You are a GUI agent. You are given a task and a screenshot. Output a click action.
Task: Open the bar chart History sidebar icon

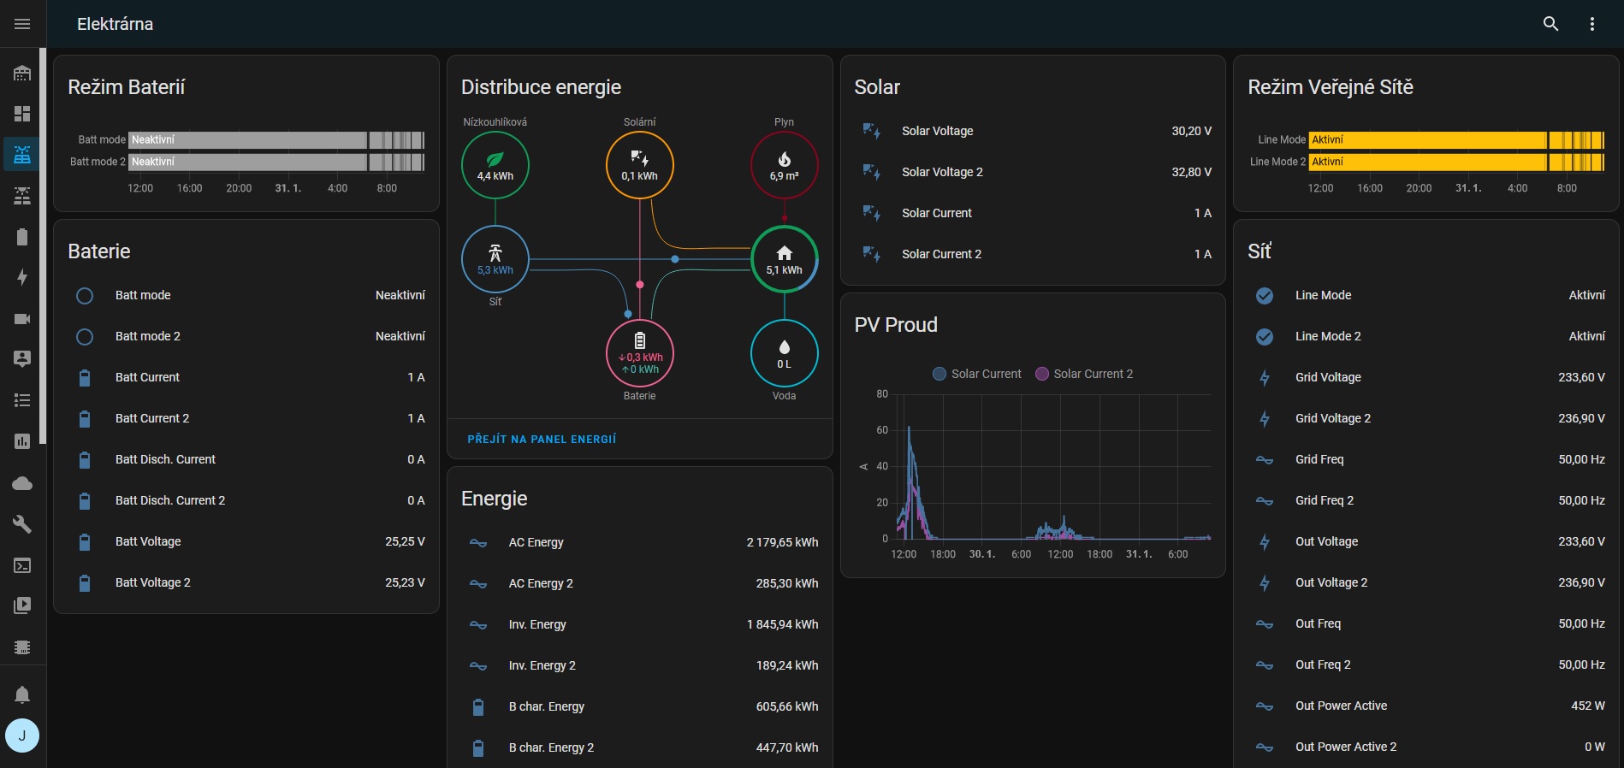(22, 441)
